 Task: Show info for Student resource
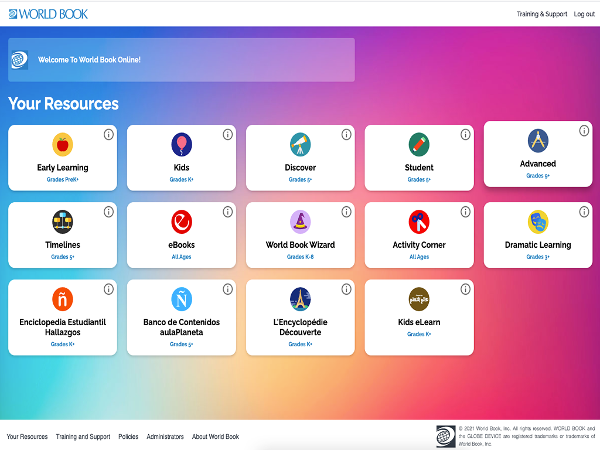(x=465, y=135)
